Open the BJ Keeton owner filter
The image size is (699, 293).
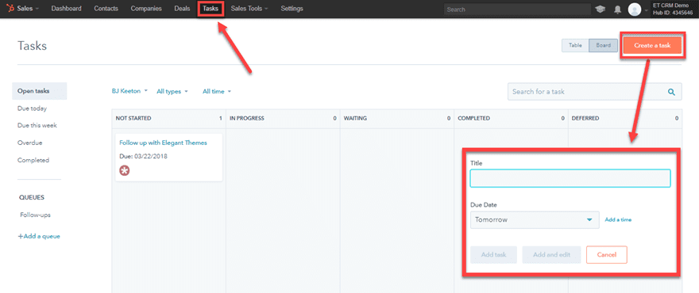129,91
